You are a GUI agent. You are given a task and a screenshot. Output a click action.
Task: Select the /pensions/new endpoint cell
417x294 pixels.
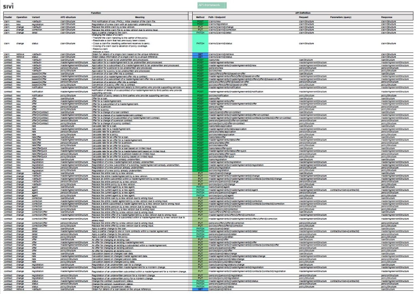(216, 68)
